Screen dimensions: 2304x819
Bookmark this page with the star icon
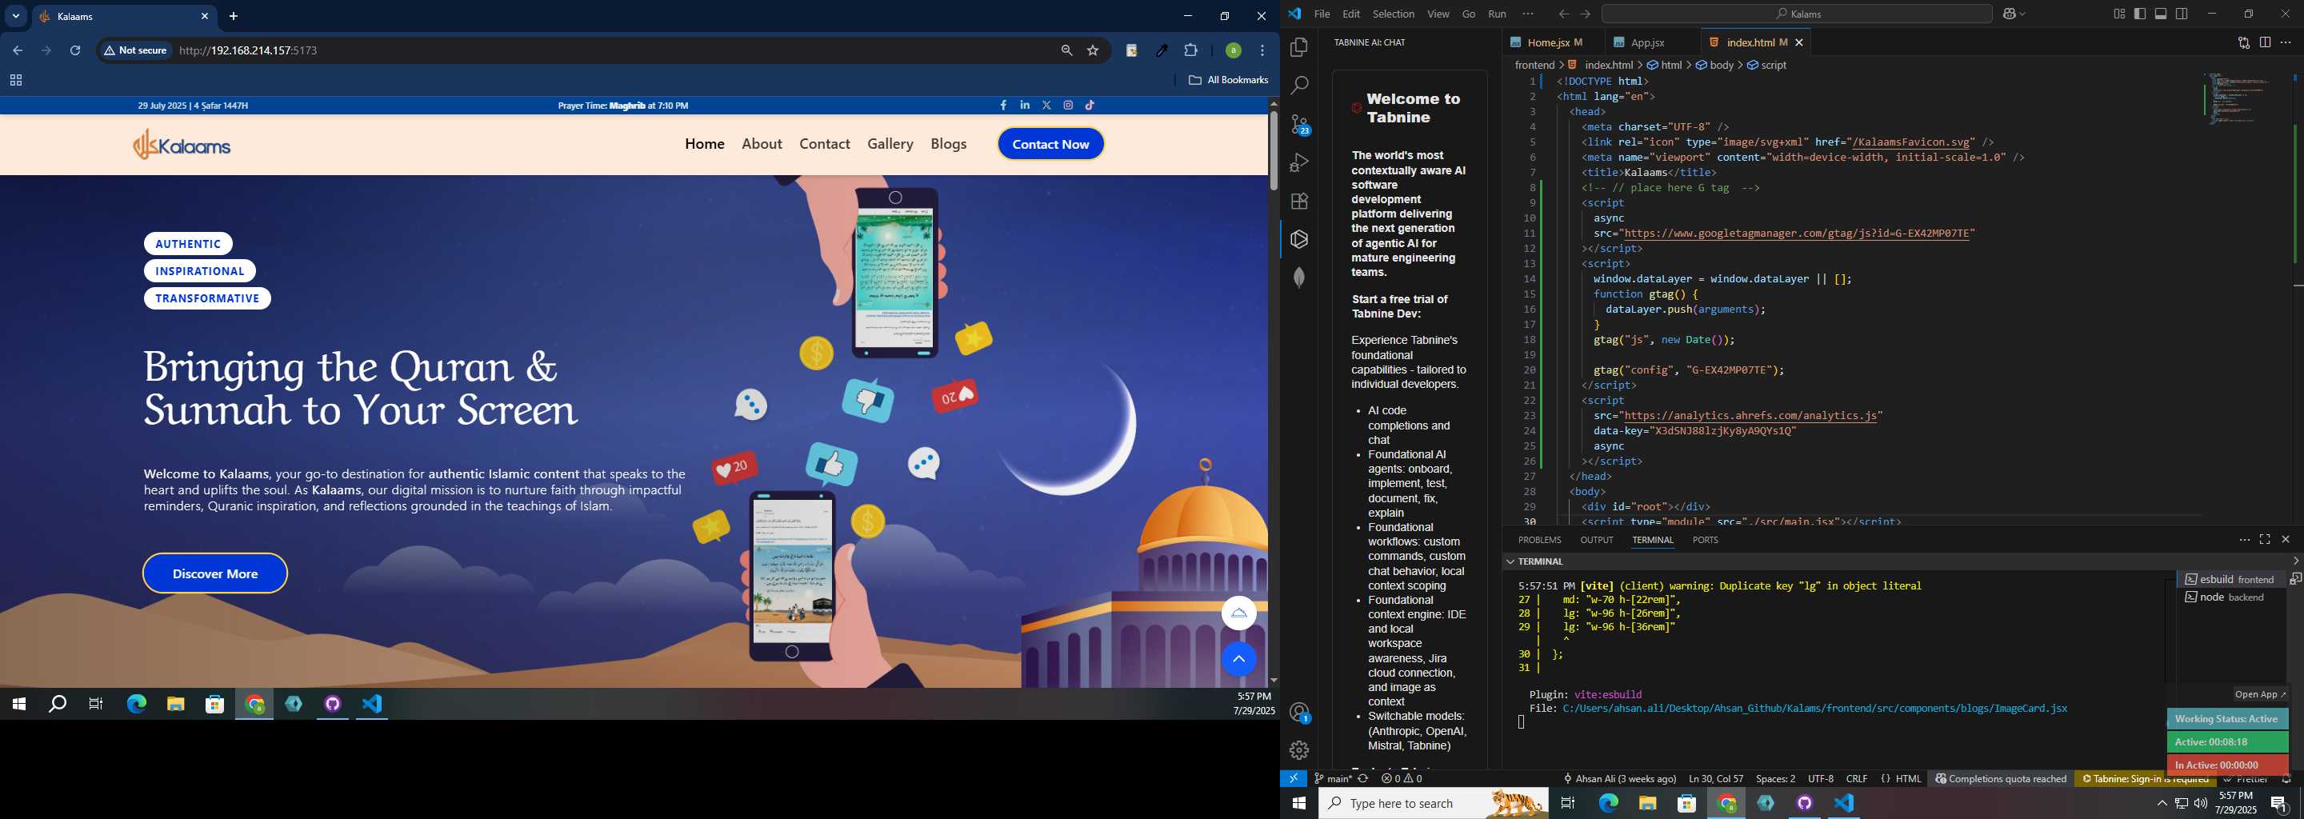click(1093, 51)
